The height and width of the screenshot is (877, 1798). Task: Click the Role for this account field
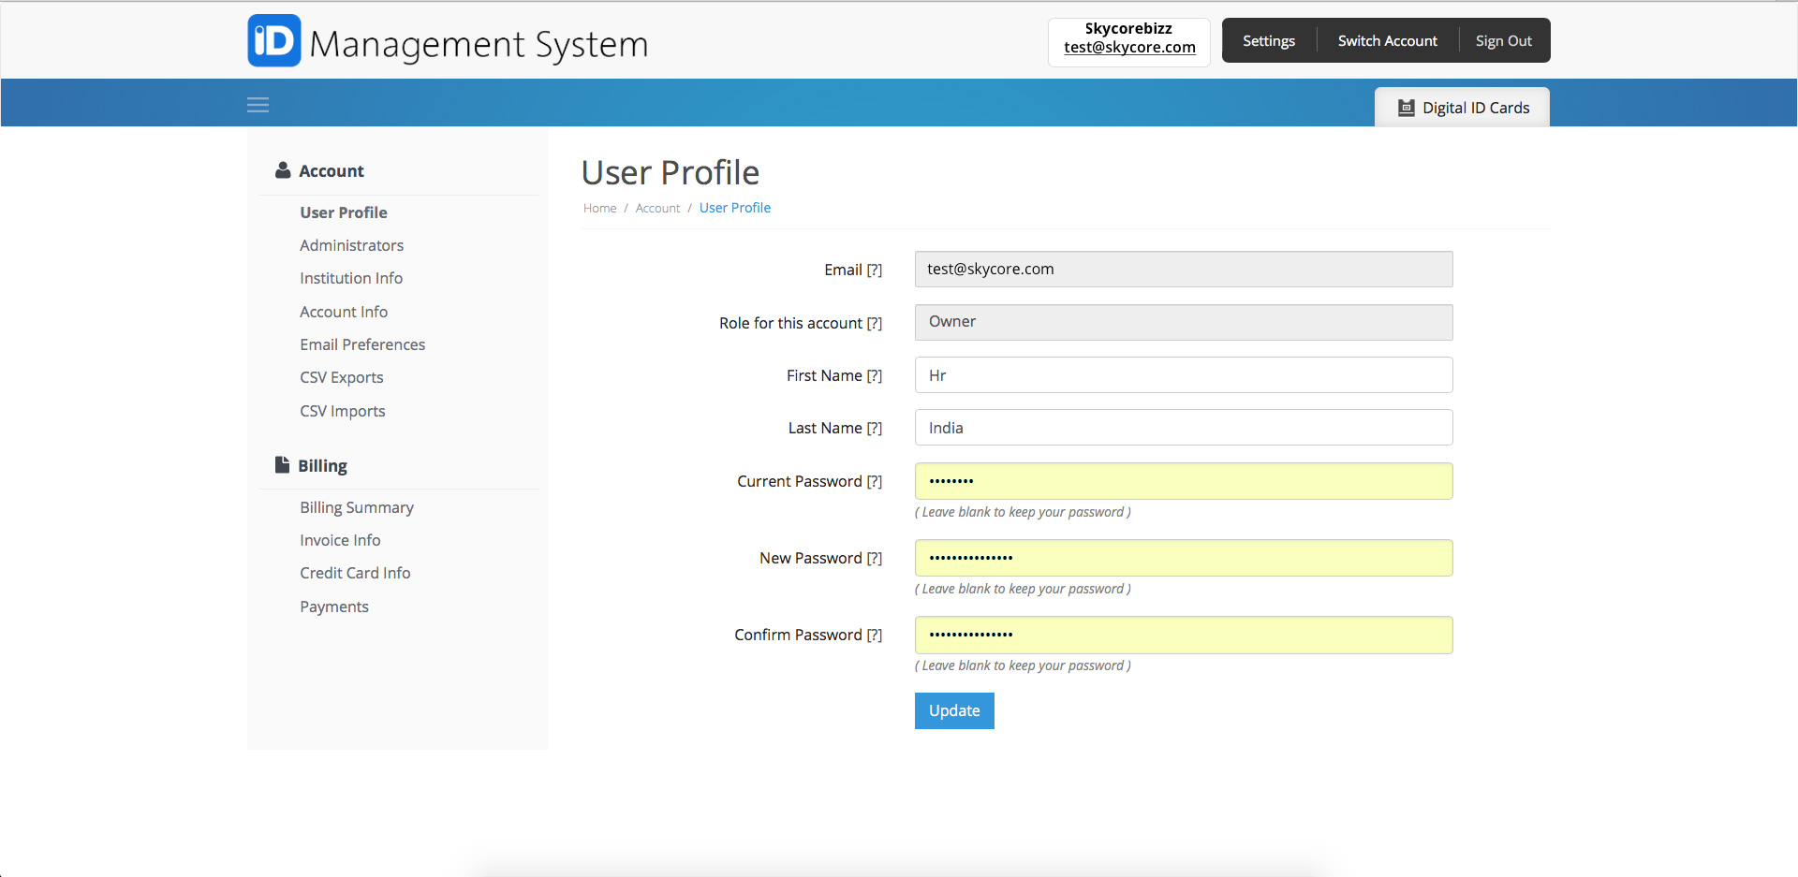point(1184,322)
